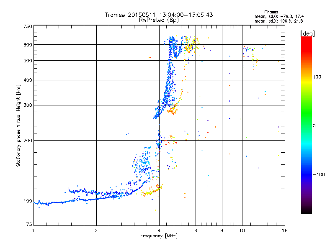The width and height of the screenshot is (335, 251).
Task: Click the 'Stationary phase Virtual Height [km]' axis label
Action: coord(18,125)
